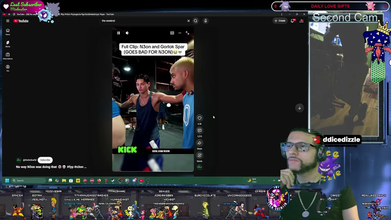Remix this Short

(x=199, y=156)
